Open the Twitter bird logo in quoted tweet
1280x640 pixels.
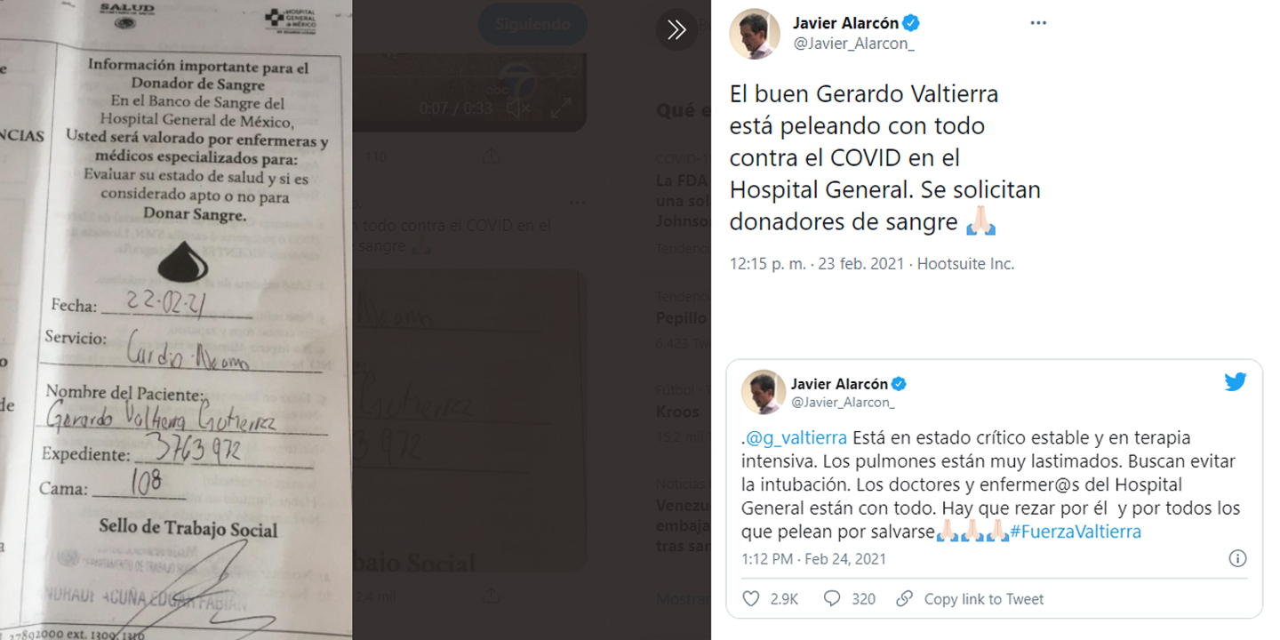click(1236, 382)
